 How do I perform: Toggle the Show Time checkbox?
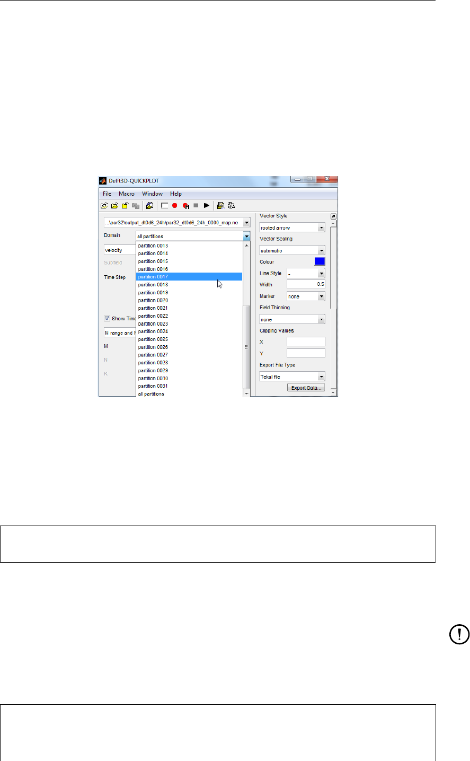(x=107, y=319)
